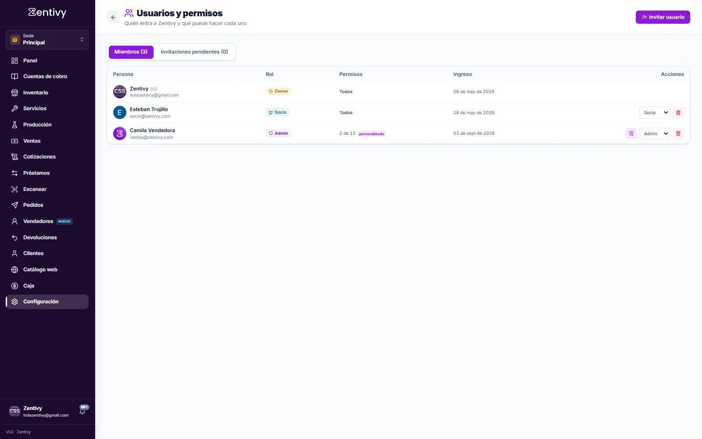Delete Camila Vendedora with trash icon

click(x=678, y=133)
